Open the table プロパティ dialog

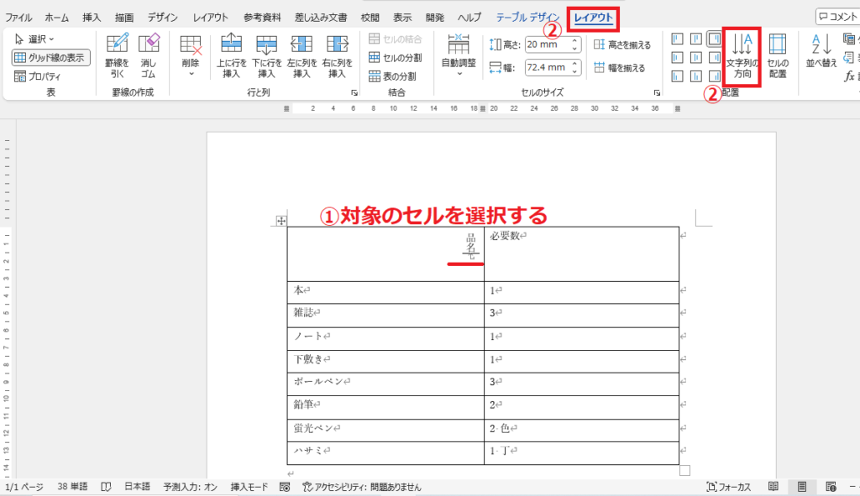pos(37,76)
